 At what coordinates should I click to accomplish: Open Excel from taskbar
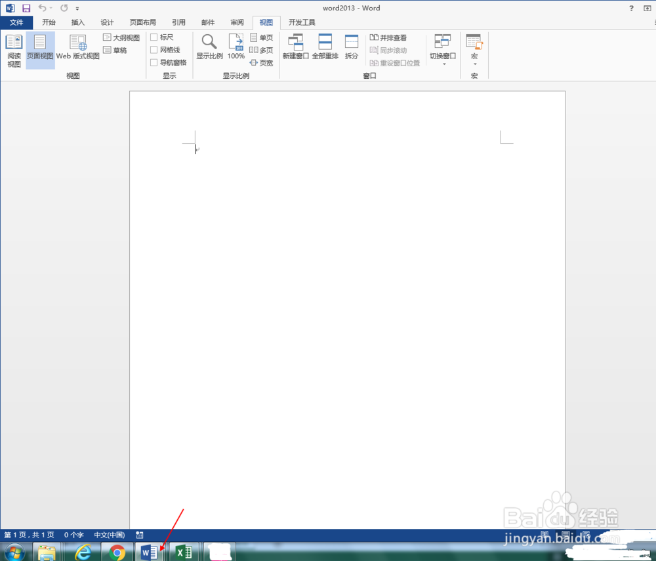(x=183, y=552)
